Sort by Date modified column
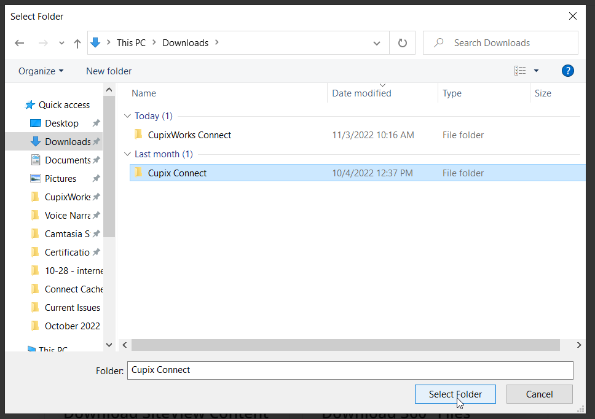Screen dimensions: 595x419 (x=361, y=93)
